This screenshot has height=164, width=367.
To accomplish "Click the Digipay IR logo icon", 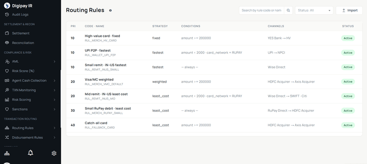I will 7,6.
